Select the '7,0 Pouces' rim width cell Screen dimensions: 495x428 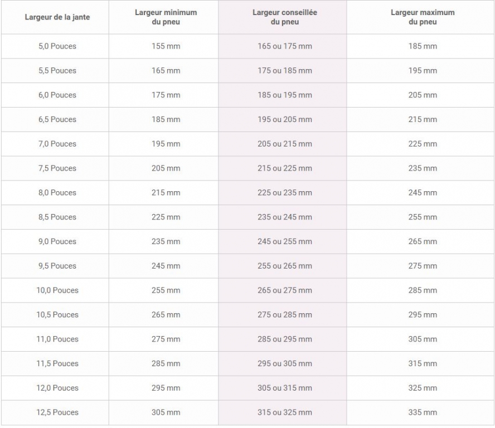[57, 144]
